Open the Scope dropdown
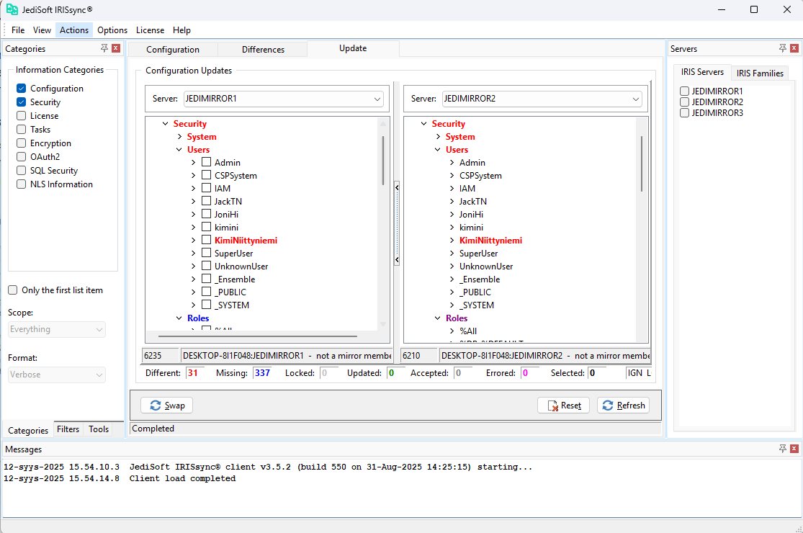803x533 pixels. 57,329
